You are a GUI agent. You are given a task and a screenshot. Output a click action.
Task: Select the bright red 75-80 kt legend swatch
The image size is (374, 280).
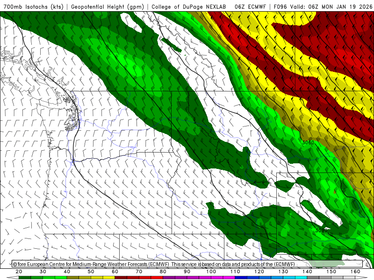pyautogui.click(x=157, y=277)
